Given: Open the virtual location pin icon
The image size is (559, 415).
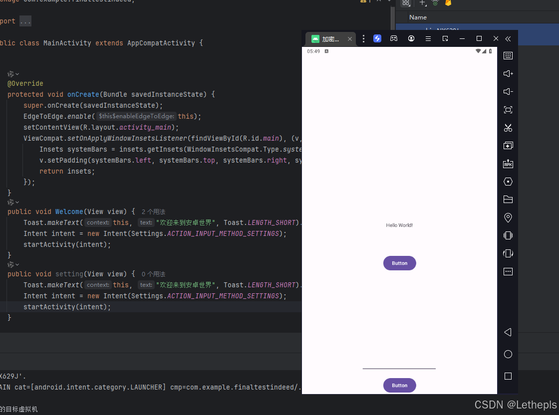Looking at the screenshot, I should click(508, 217).
